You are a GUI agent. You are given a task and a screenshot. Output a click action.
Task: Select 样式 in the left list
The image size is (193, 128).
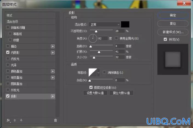pos(30,15)
